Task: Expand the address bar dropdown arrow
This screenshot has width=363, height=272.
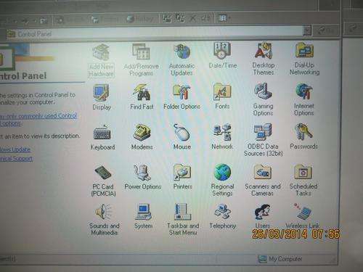Action: [307, 30]
